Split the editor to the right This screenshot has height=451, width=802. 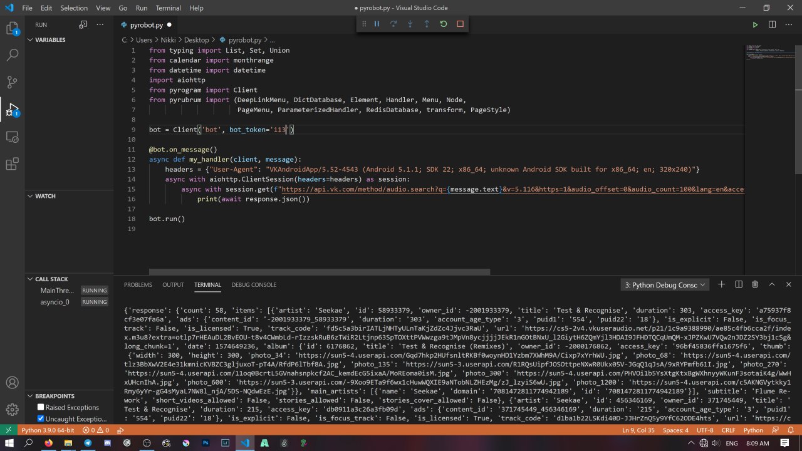point(772,24)
